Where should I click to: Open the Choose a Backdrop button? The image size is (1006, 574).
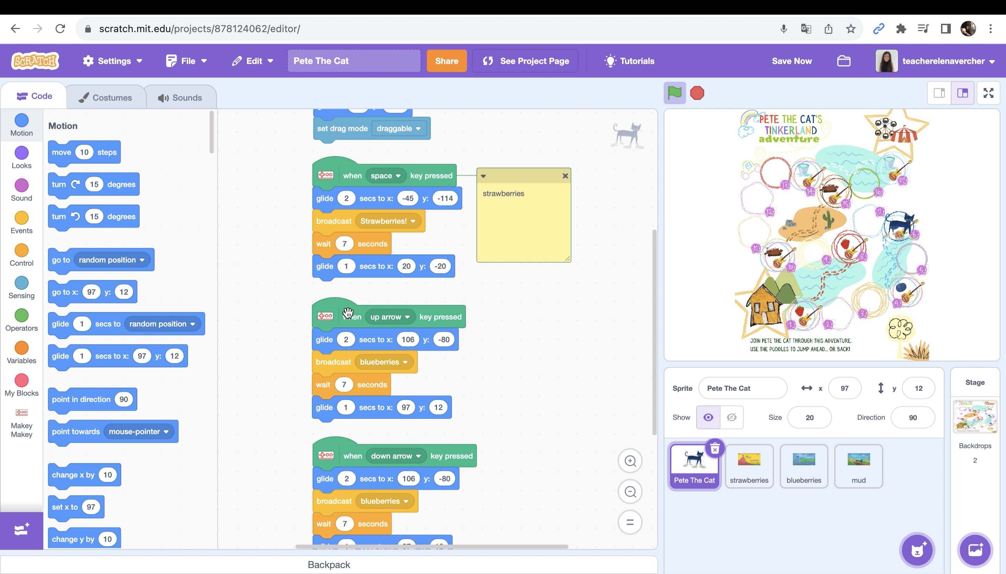pos(975,550)
